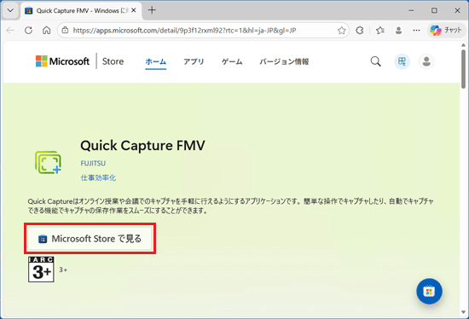The image size is (469, 319).
Task: Click the Store link in header
Action: coord(113,61)
